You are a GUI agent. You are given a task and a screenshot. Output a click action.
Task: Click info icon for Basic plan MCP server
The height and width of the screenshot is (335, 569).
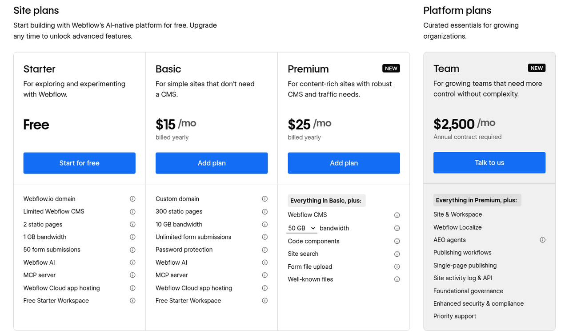point(265,275)
